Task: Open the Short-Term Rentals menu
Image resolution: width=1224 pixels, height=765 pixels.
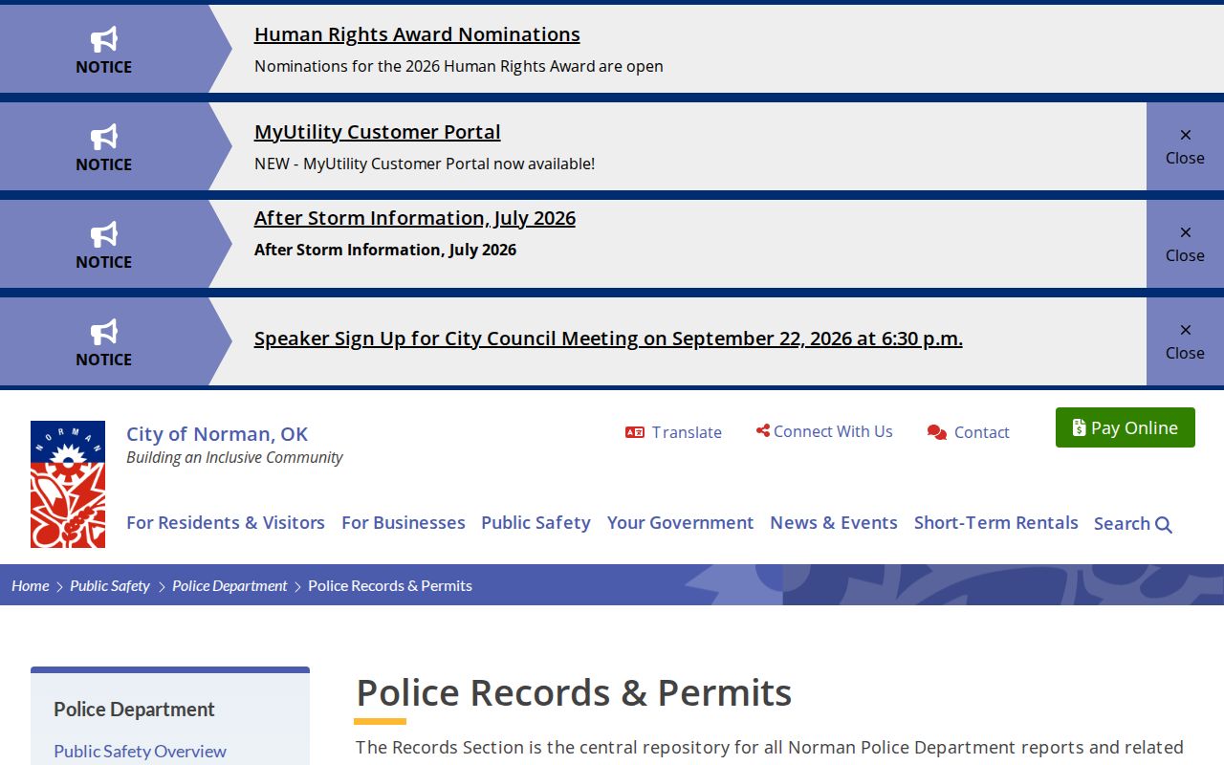Action: click(x=996, y=523)
